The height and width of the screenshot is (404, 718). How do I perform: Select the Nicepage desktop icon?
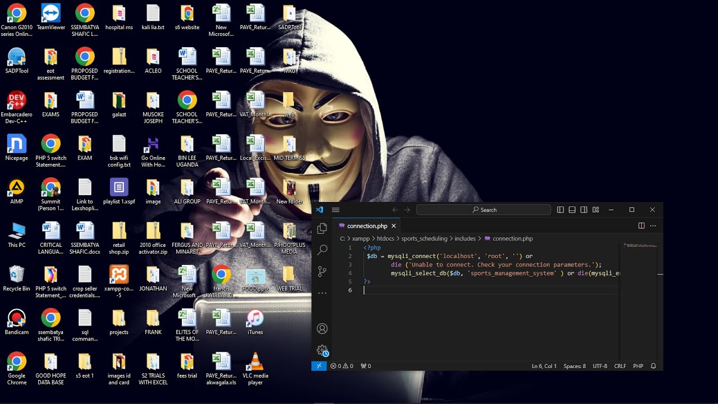click(x=17, y=148)
